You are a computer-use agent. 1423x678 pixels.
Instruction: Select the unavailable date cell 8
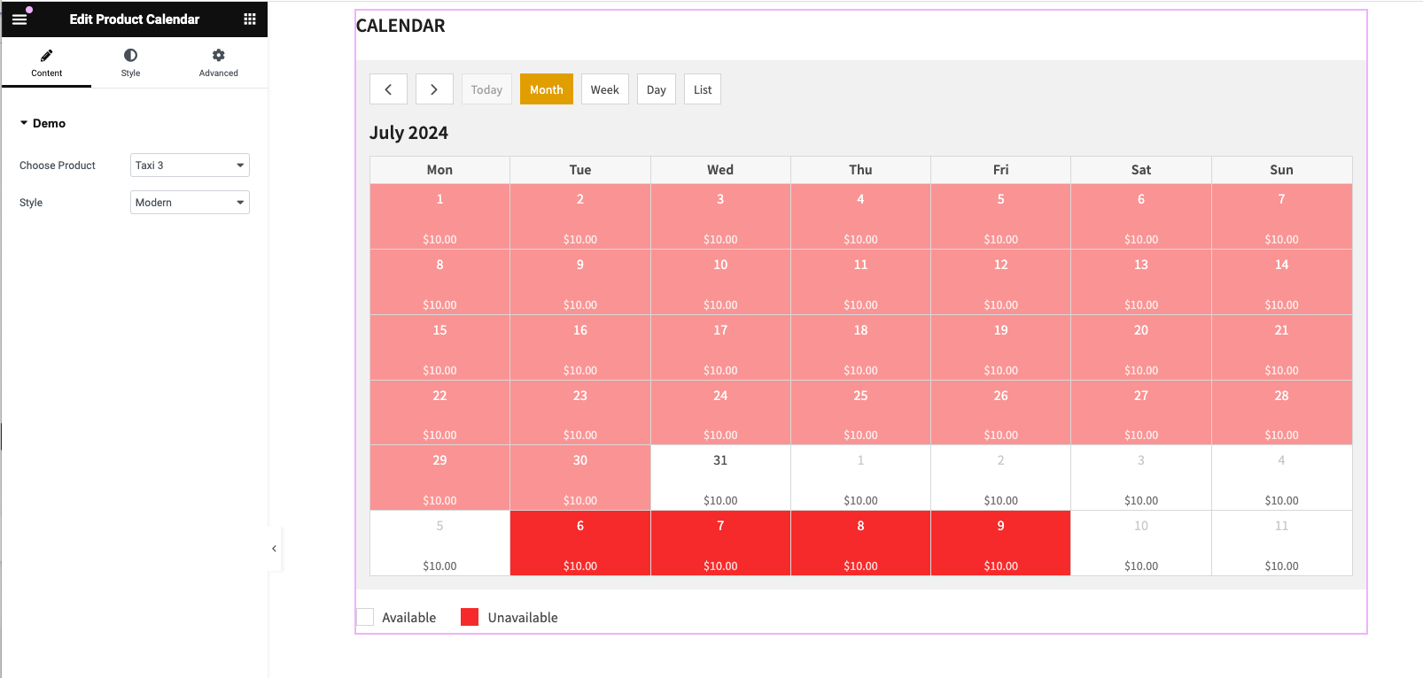pos(860,543)
